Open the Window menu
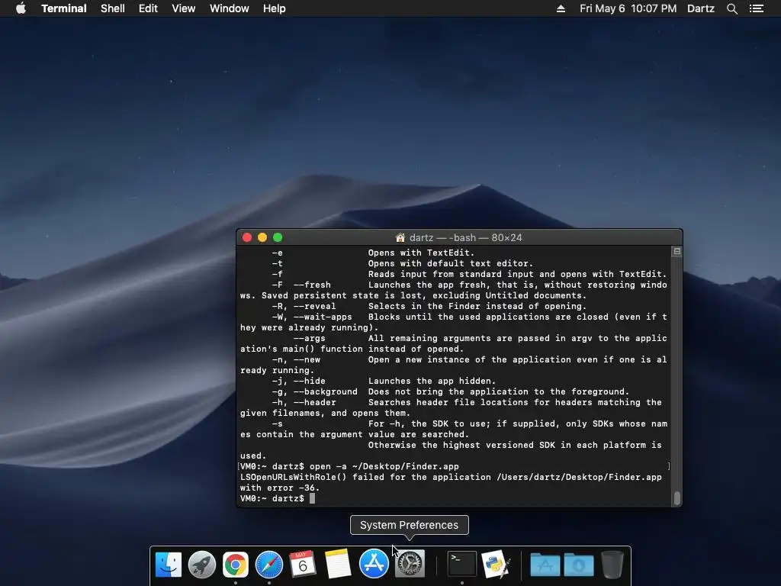 coord(229,8)
